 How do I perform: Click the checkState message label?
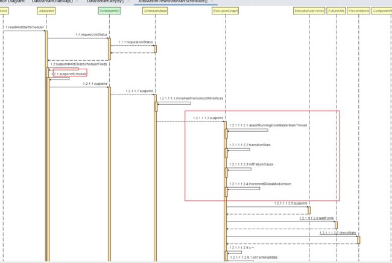pos(338,233)
